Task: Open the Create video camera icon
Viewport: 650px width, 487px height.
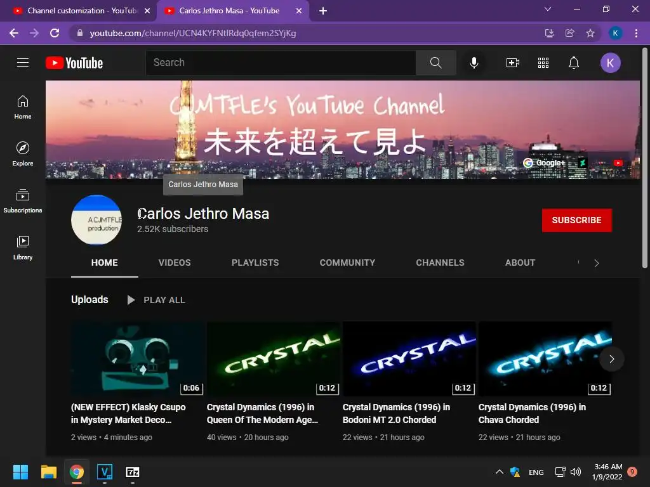Action: click(x=513, y=63)
